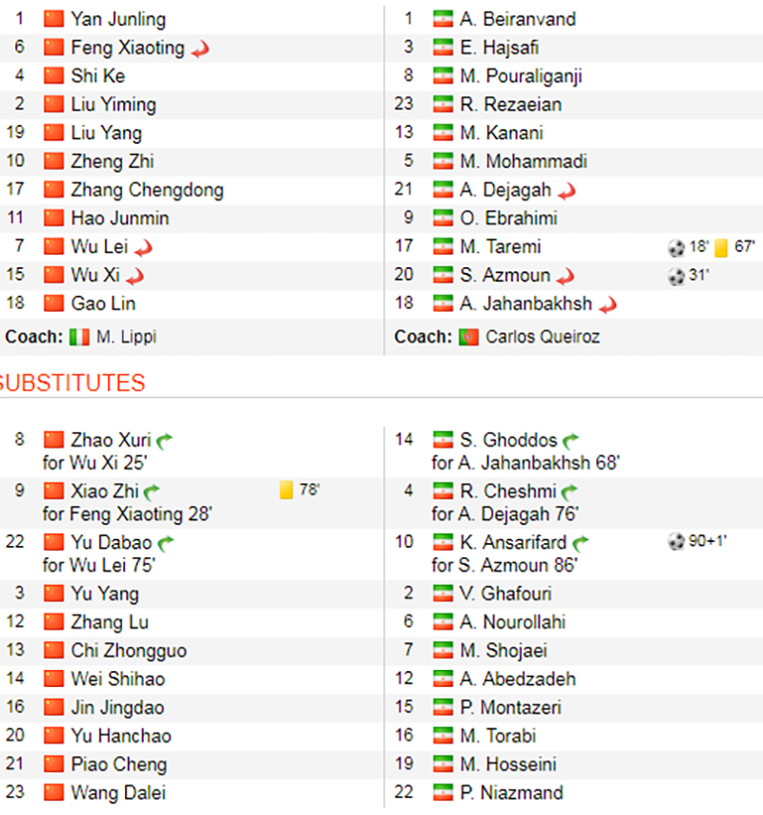Click the SUBSTITUTES section heading
Image resolution: width=763 pixels, height=815 pixels.
(72, 384)
